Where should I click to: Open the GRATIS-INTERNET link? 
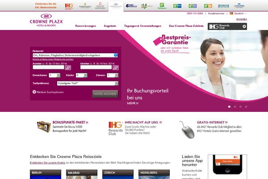click(212, 122)
